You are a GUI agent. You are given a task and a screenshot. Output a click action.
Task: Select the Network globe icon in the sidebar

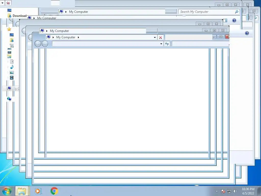(9, 99)
